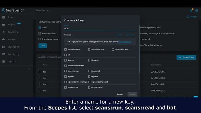Open the Projects folder icon
The height and width of the screenshot is (113, 201).
coord(3,24)
